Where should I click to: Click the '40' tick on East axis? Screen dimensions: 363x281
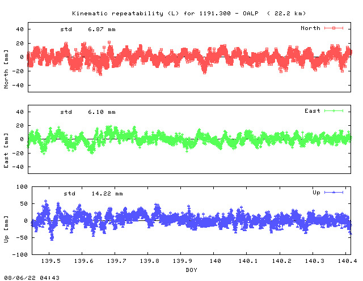coord(20,112)
